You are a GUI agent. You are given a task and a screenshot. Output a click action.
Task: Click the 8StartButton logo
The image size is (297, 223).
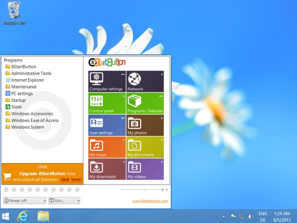click(107, 62)
